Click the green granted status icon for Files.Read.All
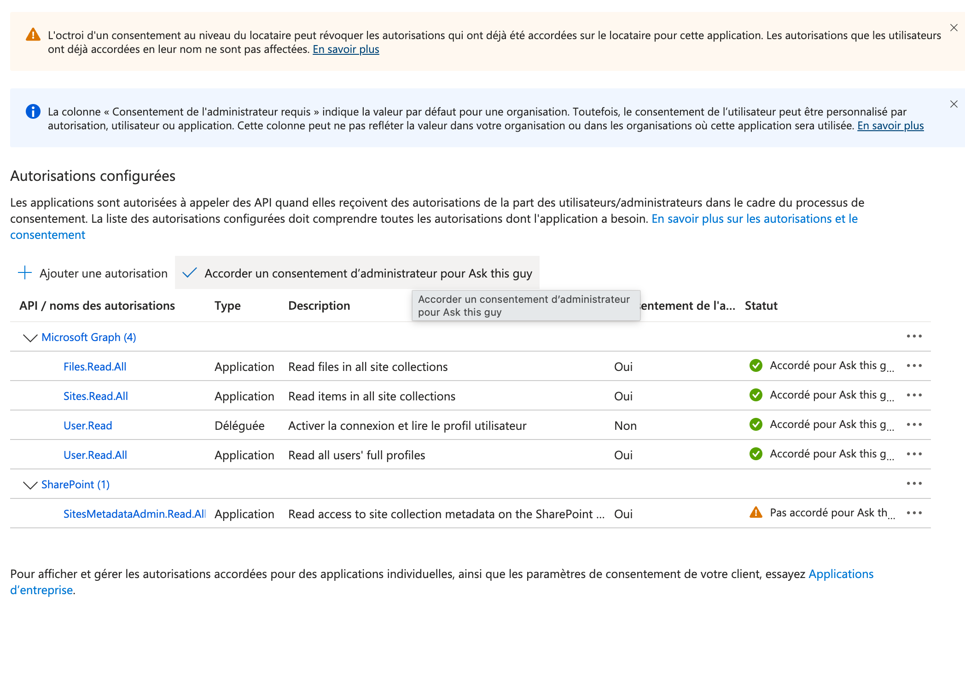The image size is (965, 694). 756,365
